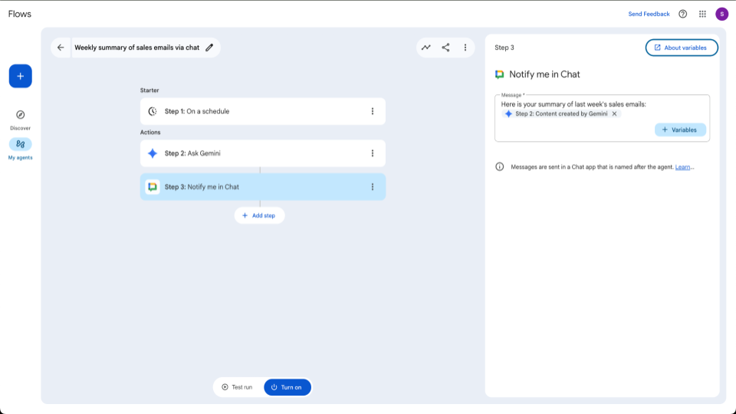Image resolution: width=736 pixels, height=414 pixels.
Task: Toggle the flow with Turn on
Action: pyautogui.click(x=287, y=387)
